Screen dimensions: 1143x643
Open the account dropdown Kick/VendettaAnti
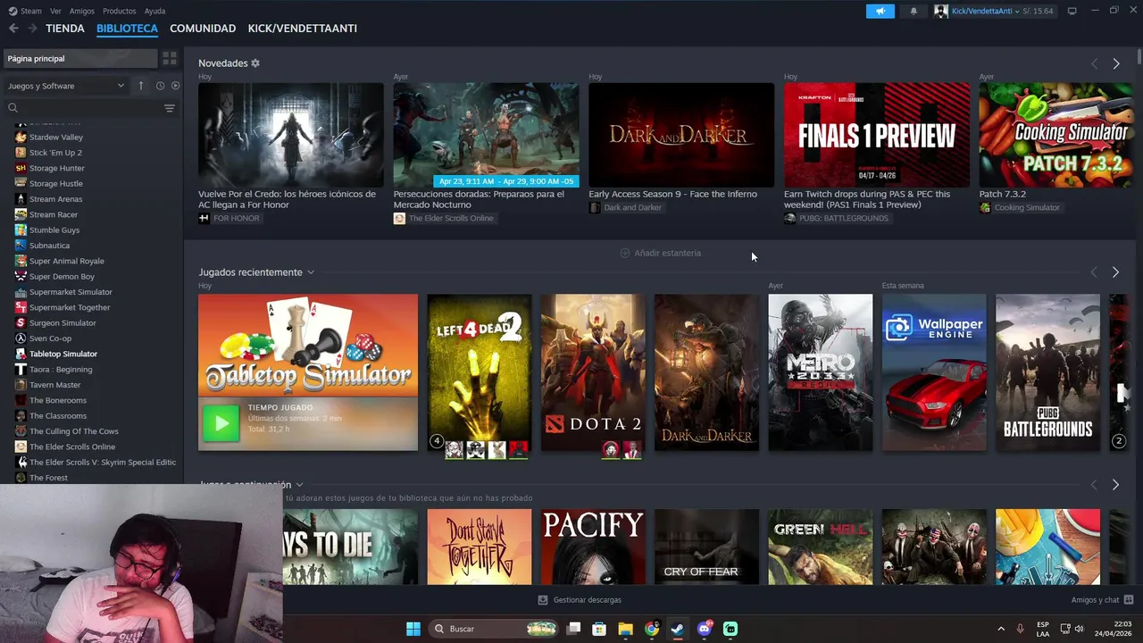[986, 11]
